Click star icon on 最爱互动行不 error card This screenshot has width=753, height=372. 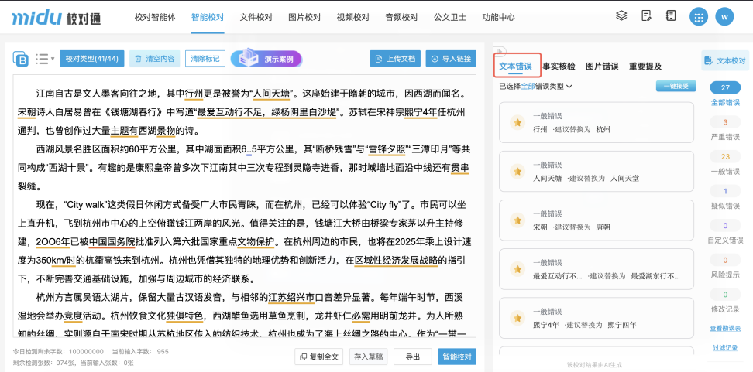point(517,269)
